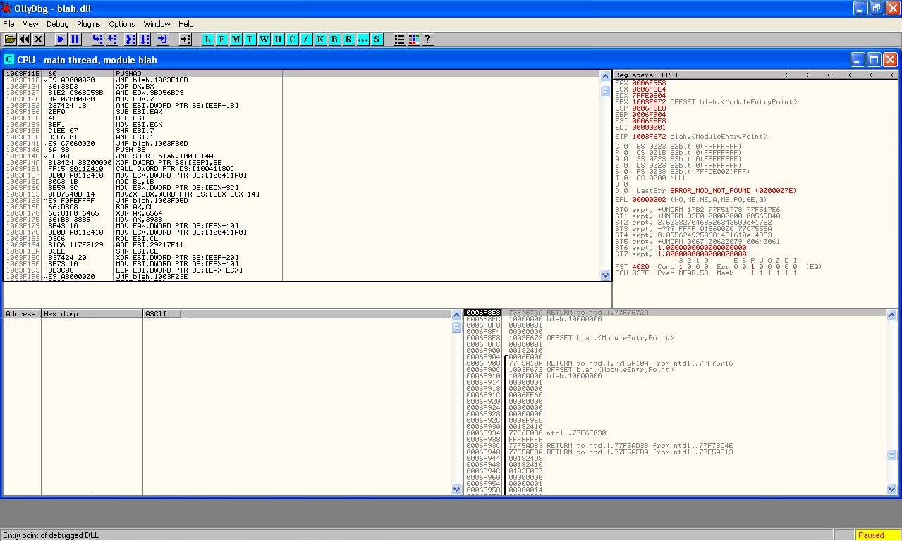Open the File menu
The image size is (902, 541).
coord(8,24)
